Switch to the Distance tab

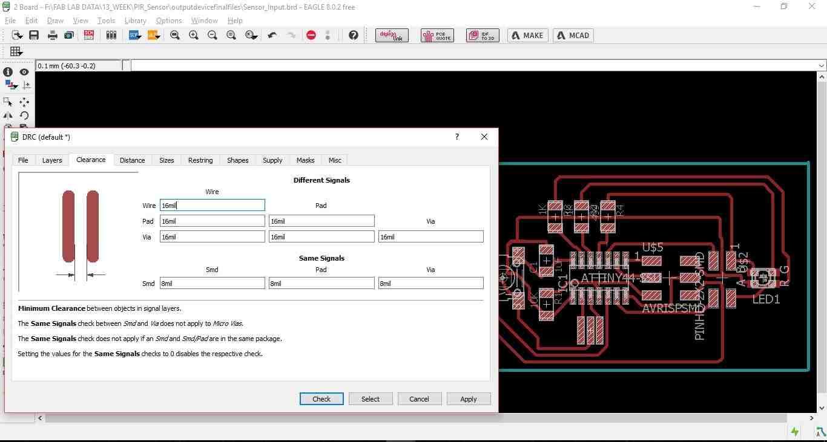click(x=132, y=160)
